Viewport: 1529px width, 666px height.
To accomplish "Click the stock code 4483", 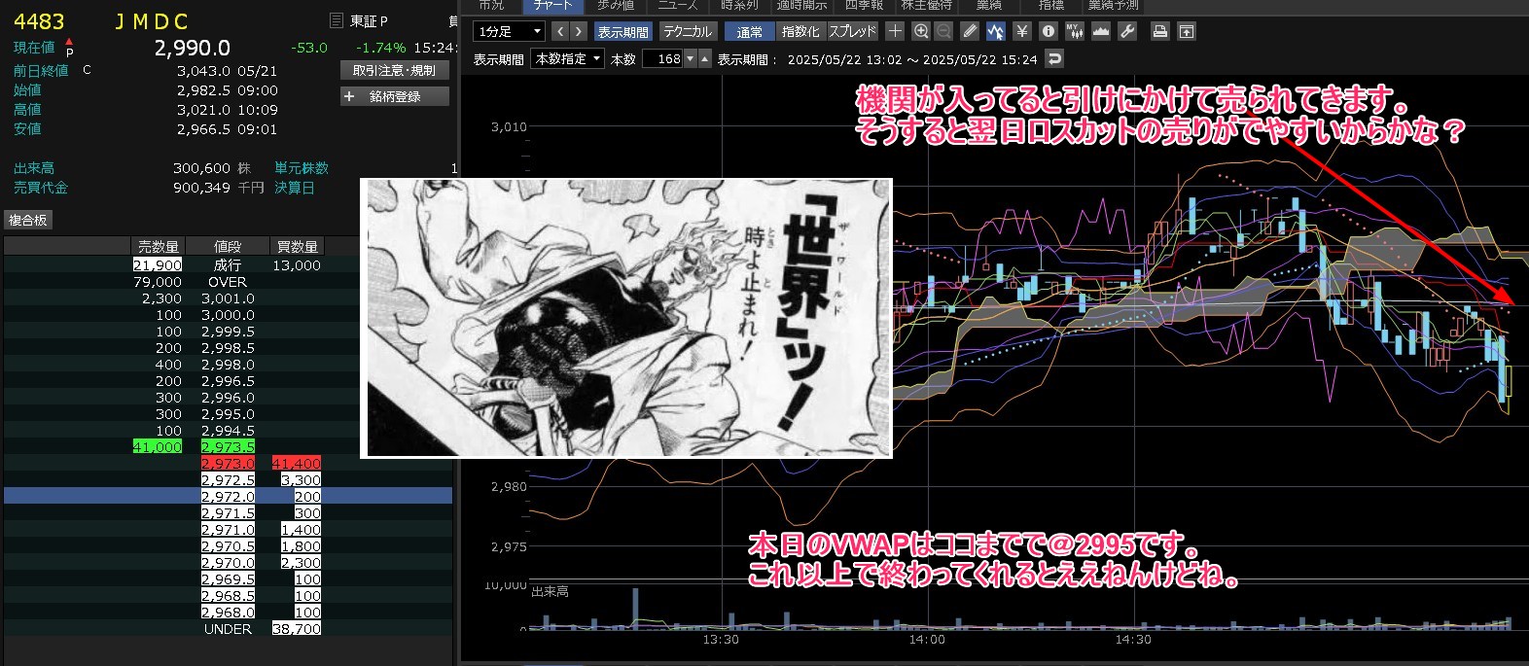I will point(39,21).
